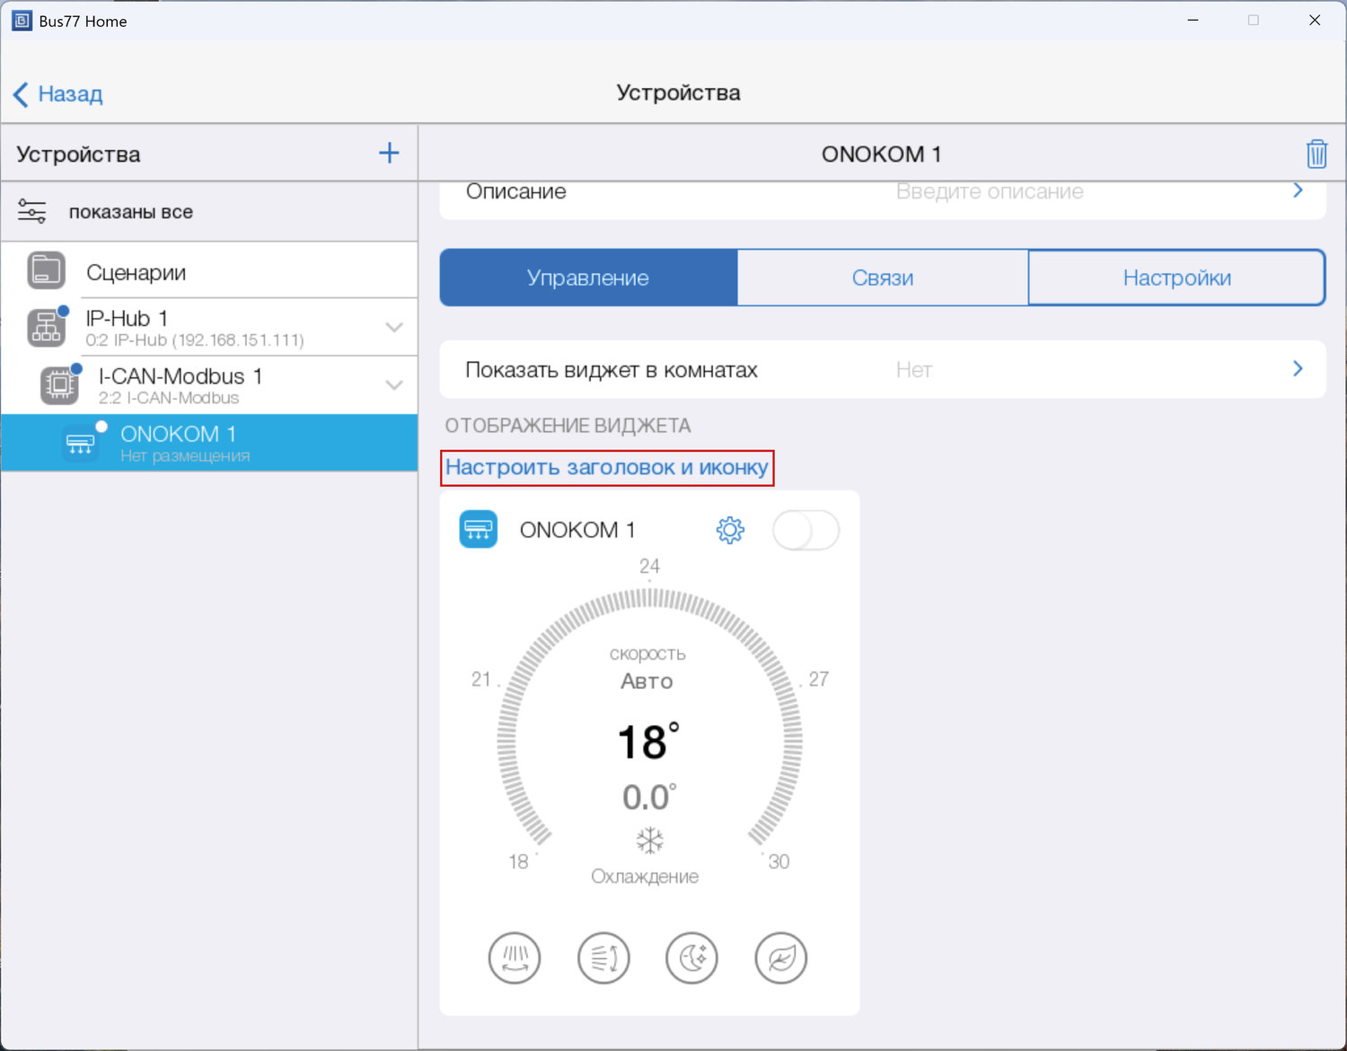This screenshot has width=1347, height=1051.
Task: Click the filter sliders icon
Action: click(32, 212)
